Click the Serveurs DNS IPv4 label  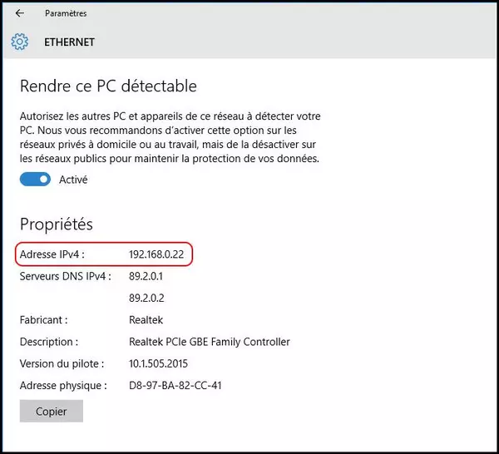tap(63, 275)
